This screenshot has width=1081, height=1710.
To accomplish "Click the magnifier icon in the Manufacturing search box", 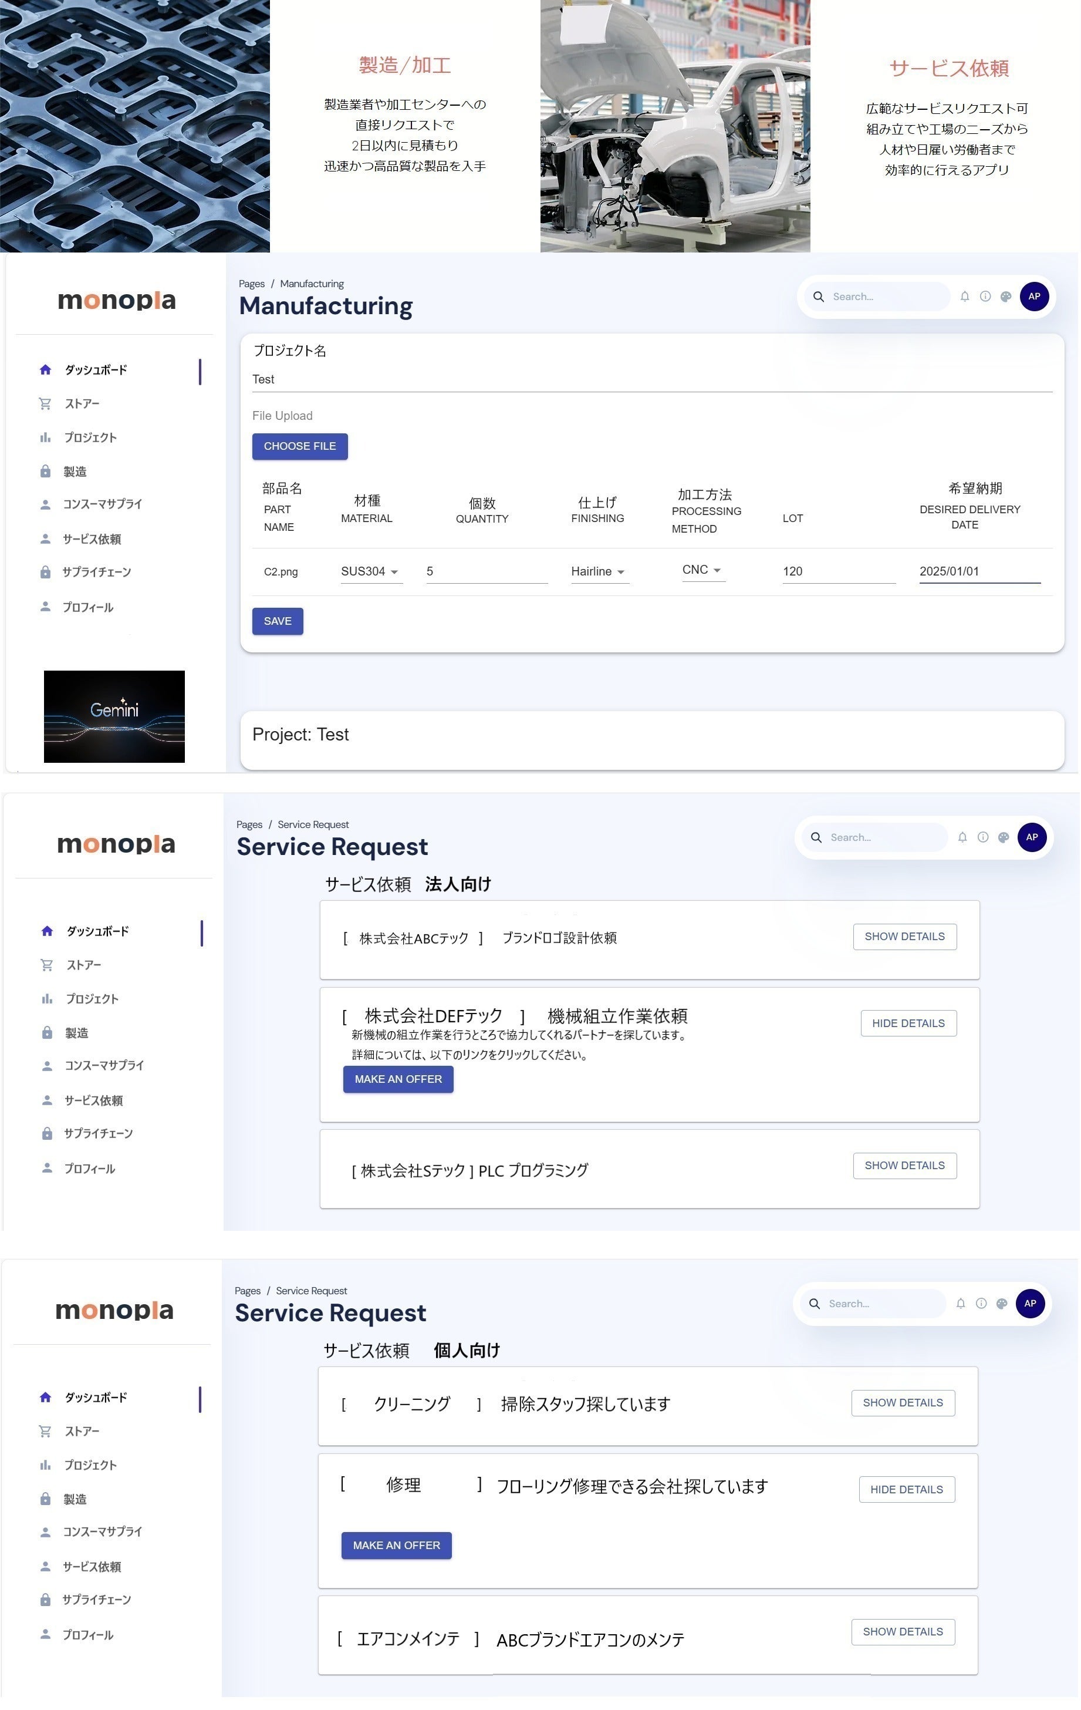I will coord(819,297).
